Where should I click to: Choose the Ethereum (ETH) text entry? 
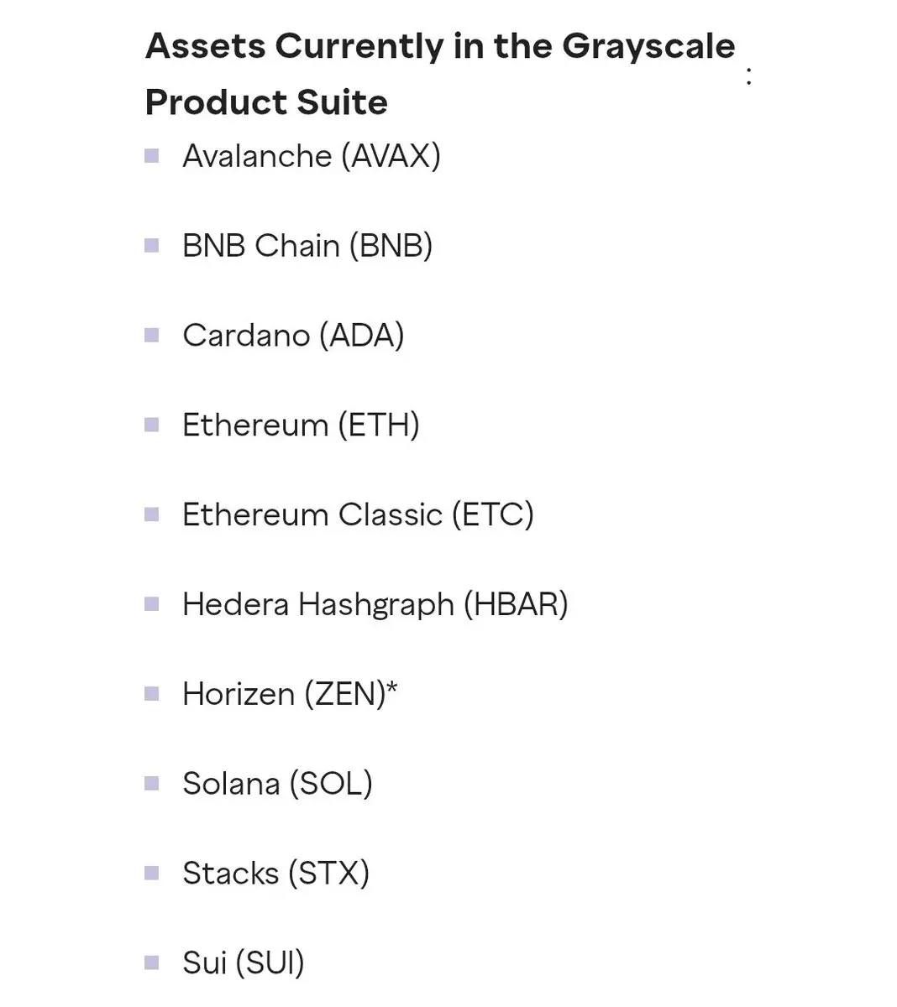301,425
